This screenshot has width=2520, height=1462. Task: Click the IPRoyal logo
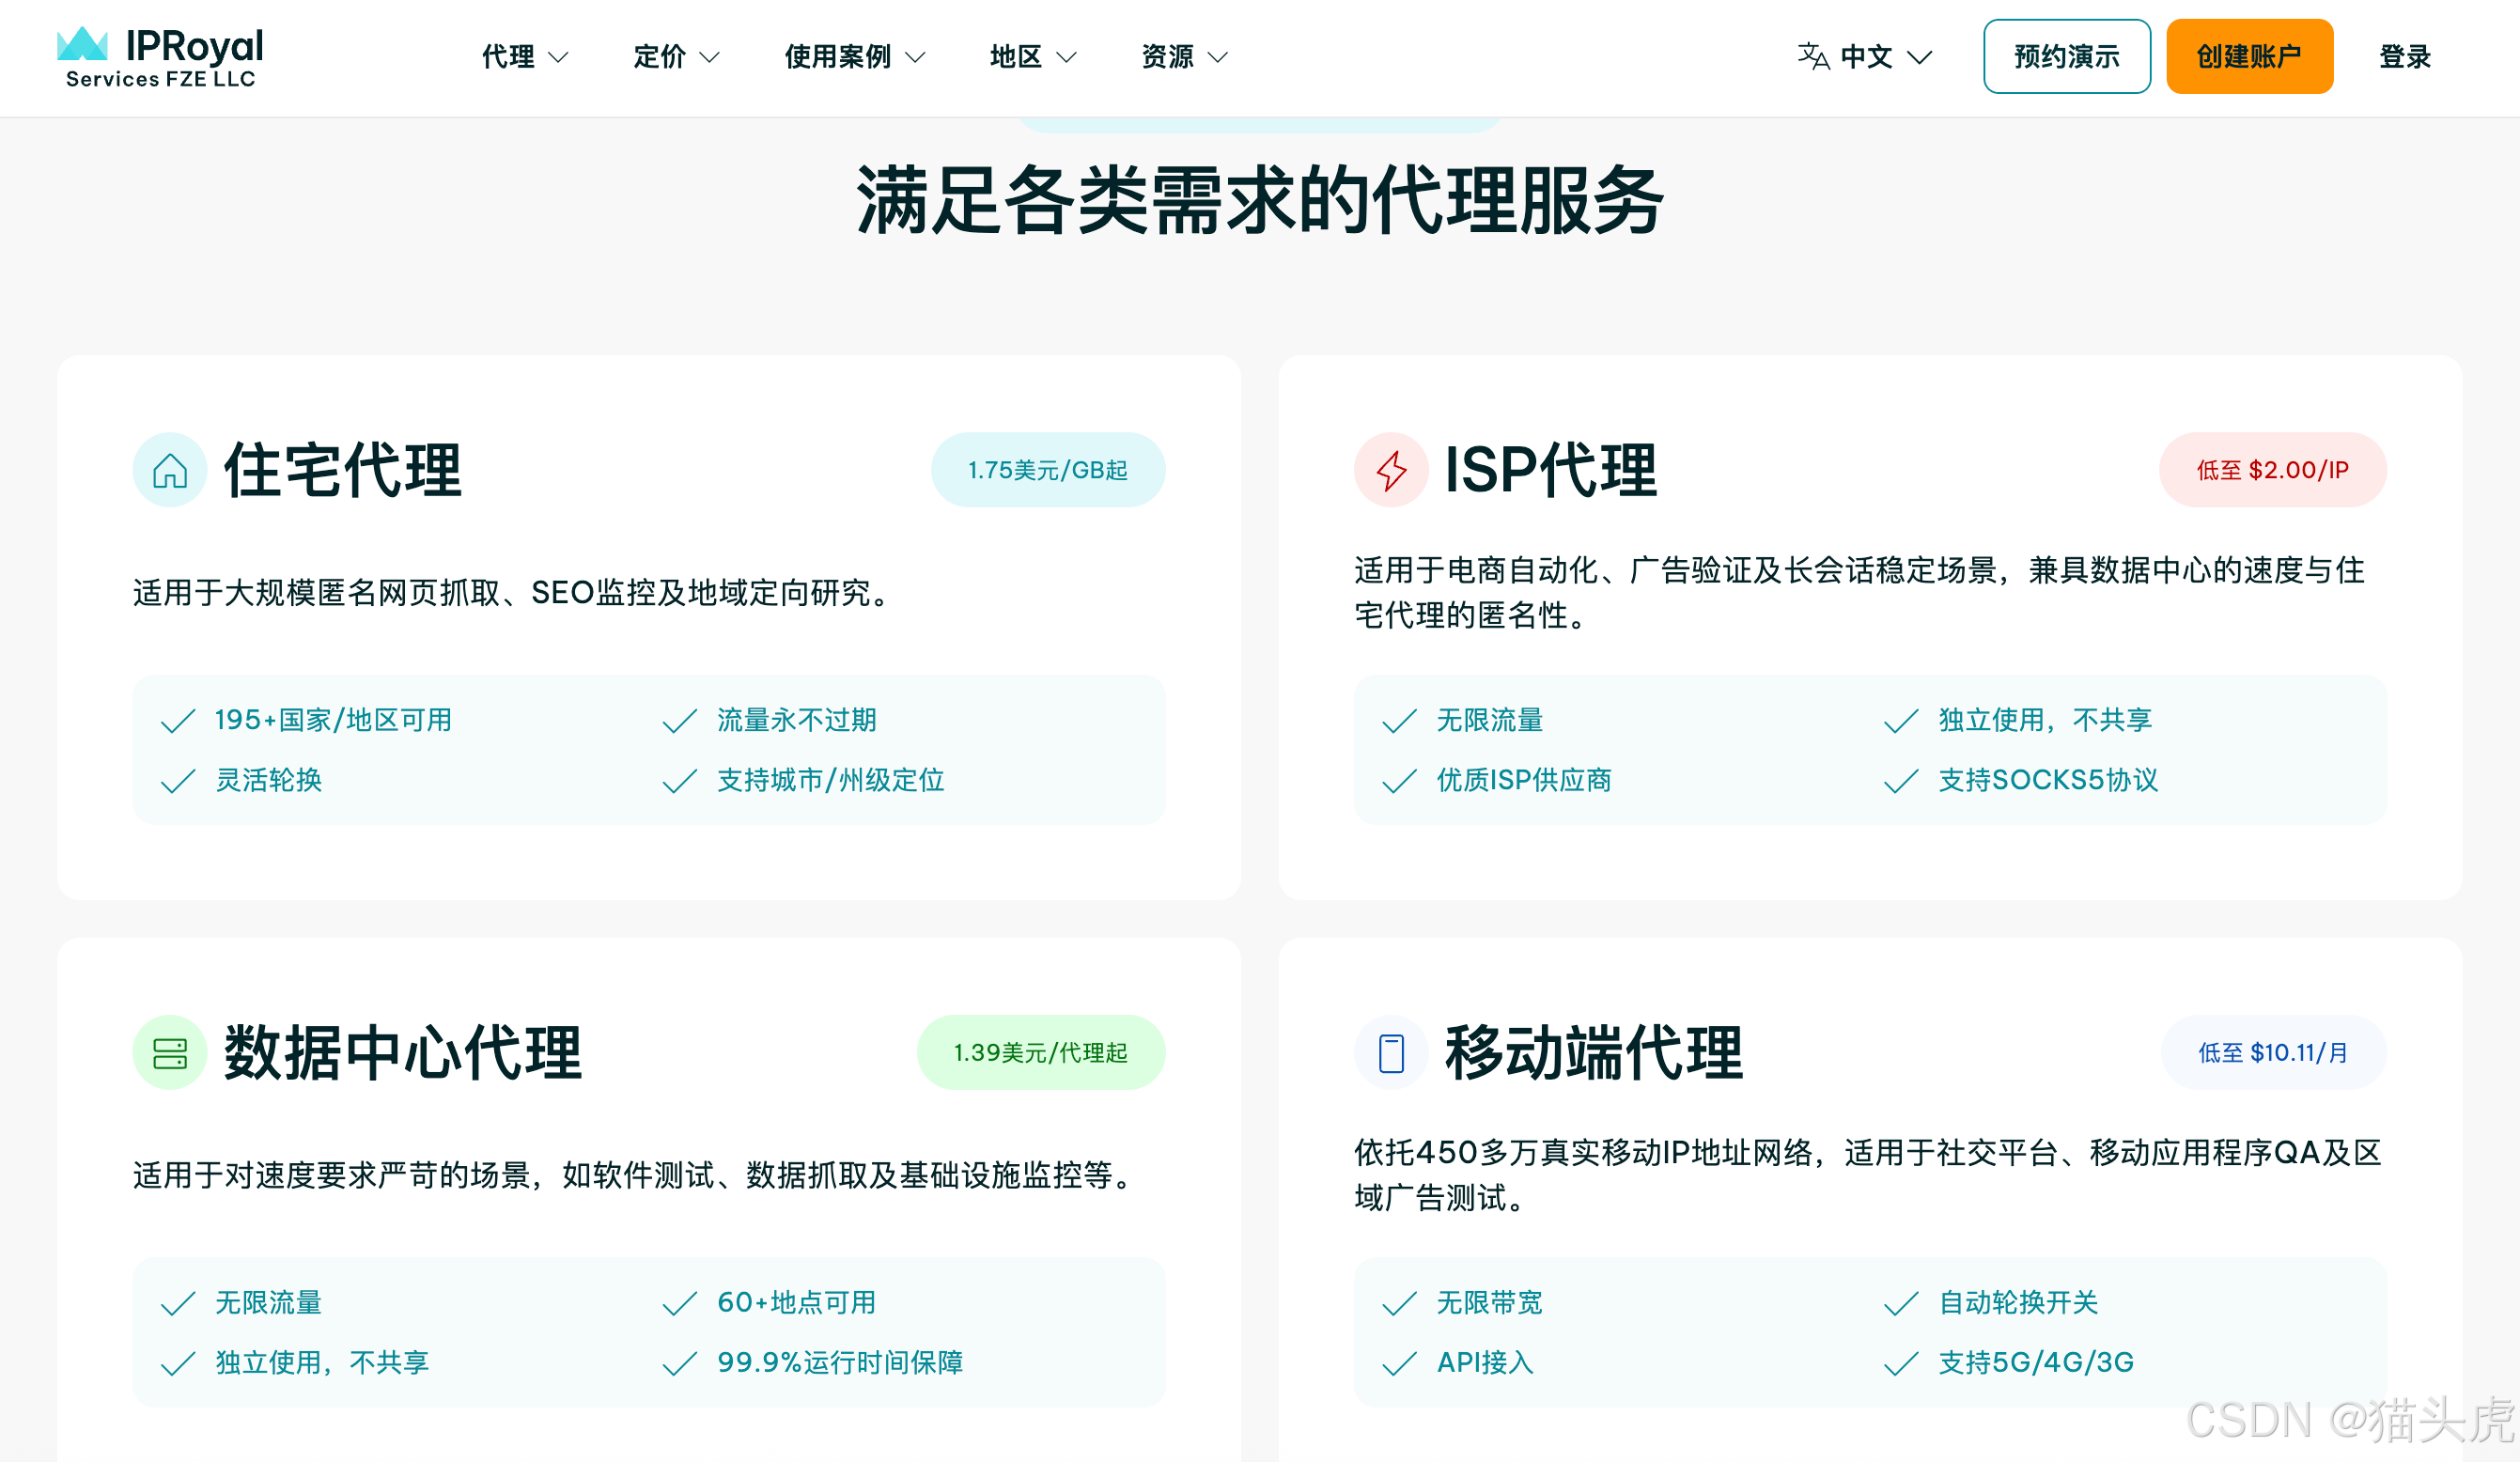click(160, 55)
